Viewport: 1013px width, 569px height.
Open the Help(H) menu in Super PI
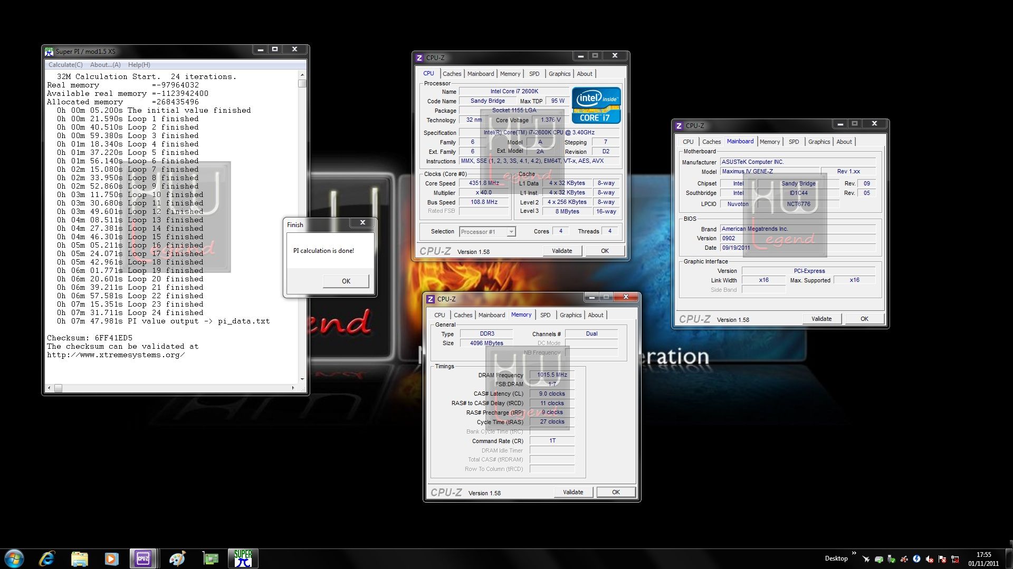pyautogui.click(x=139, y=65)
